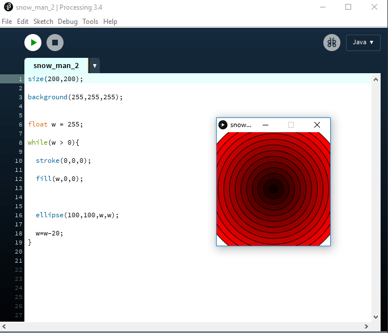
Task: Select the snow_man_2 tab
Action: (56, 66)
